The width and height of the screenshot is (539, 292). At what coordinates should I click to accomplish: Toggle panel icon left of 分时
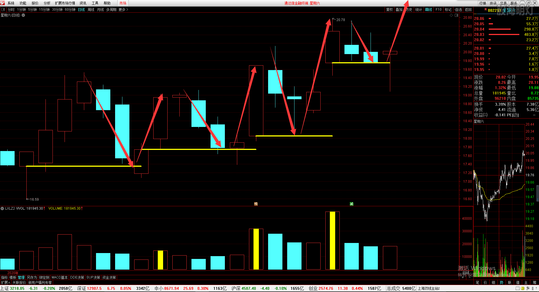(3, 9)
